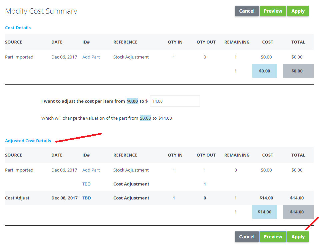Select the Adjusted Cost Details heading
This screenshot has width=319, height=245.
click(x=28, y=141)
